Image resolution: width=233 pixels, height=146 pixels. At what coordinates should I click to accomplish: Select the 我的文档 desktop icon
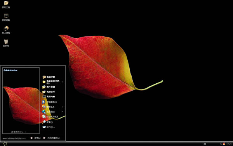(6, 5)
